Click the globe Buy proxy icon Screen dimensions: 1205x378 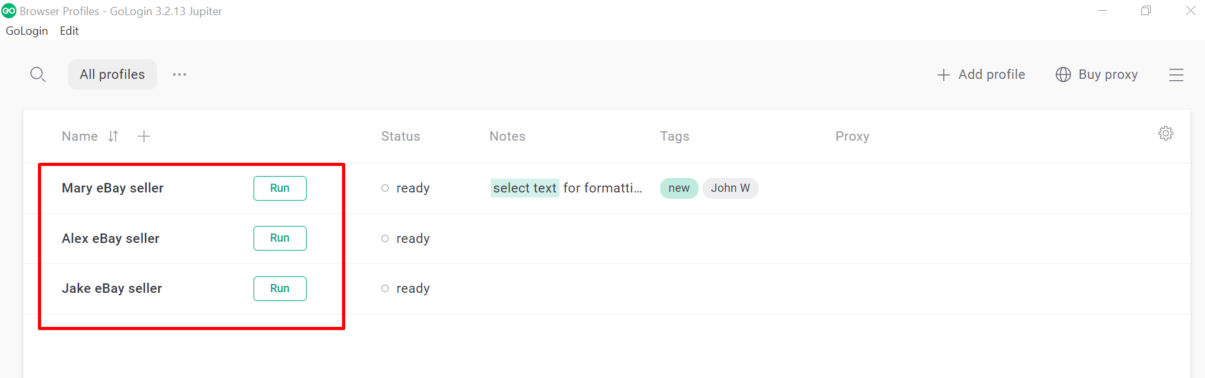pyautogui.click(x=1063, y=74)
